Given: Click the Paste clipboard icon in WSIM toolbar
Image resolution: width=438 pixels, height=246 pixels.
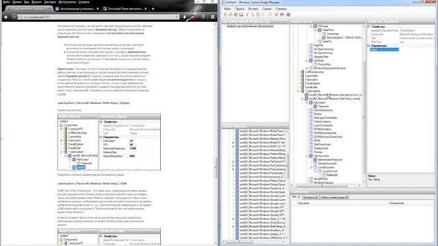Looking at the screenshot, I should click(258, 14).
